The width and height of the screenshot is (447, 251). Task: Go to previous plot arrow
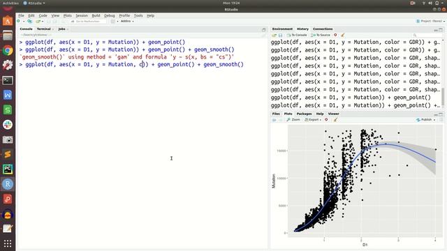pyautogui.click(x=274, y=120)
